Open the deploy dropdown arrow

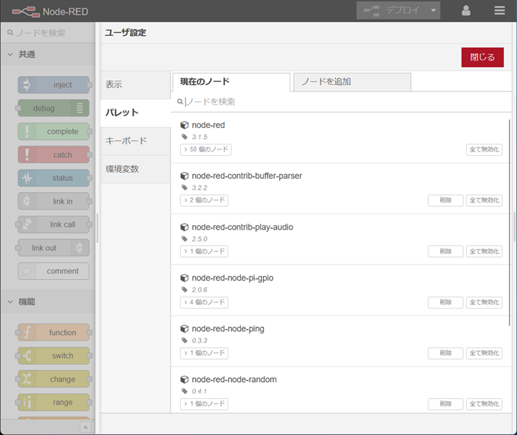434,11
